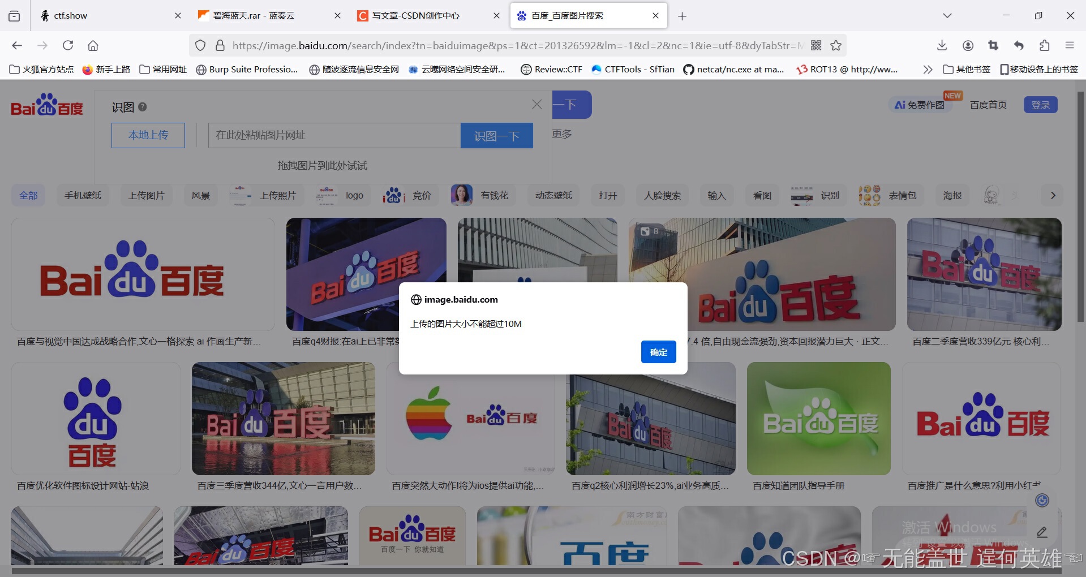This screenshot has height=577, width=1086.
Task: Click the edit pencil floating icon
Action: [1042, 532]
